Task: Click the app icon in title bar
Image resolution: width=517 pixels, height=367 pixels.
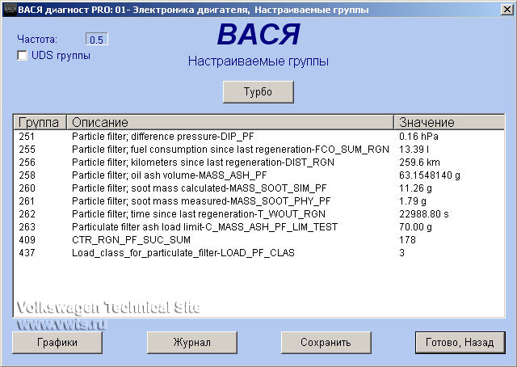Action: click(x=9, y=10)
